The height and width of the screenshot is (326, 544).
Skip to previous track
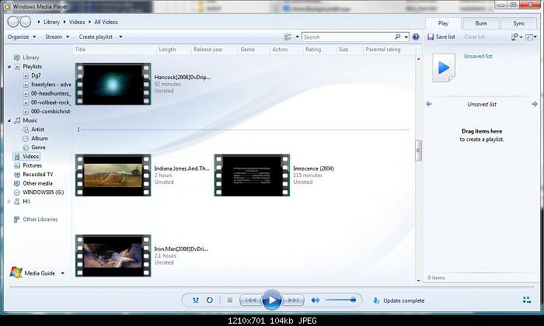[251, 300]
